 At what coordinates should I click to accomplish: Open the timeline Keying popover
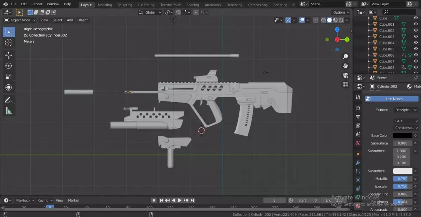pyautogui.click(x=45, y=200)
